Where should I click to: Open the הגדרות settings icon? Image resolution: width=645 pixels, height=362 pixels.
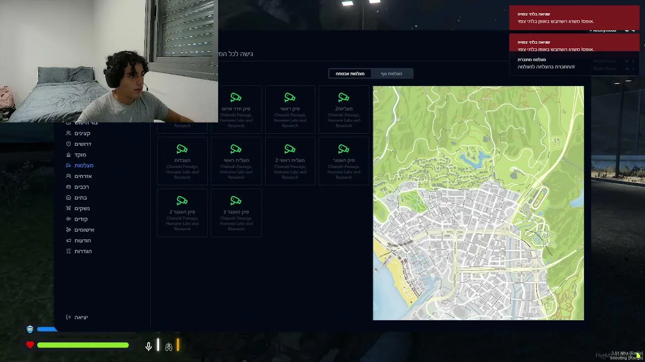click(x=69, y=251)
